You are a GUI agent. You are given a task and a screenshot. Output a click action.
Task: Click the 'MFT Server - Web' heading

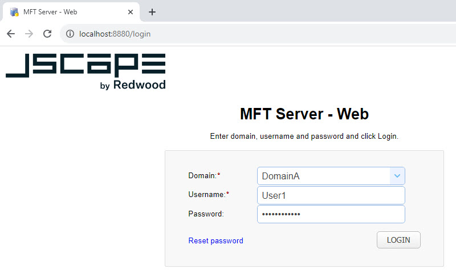pos(304,114)
